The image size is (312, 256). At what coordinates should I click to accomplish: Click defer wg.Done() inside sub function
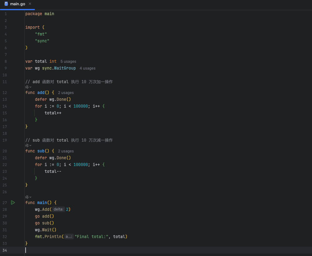coord(53,158)
